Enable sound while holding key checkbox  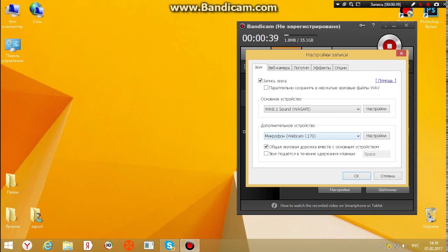coord(266,154)
